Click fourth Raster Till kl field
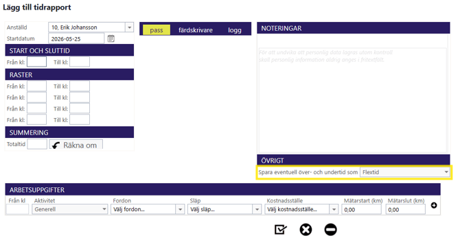This screenshot has width=460, height=247. click(x=80, y=119)
